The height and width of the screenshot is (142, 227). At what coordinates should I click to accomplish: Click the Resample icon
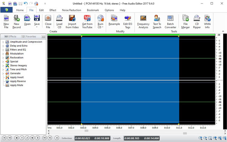(114, 18)
